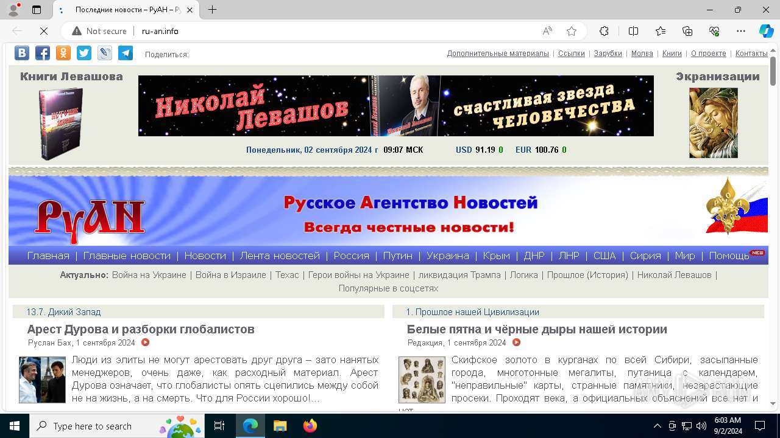Open ликвидация Трампа topic
The width and height of the screenshot is (780, 438).
point(459,275)
